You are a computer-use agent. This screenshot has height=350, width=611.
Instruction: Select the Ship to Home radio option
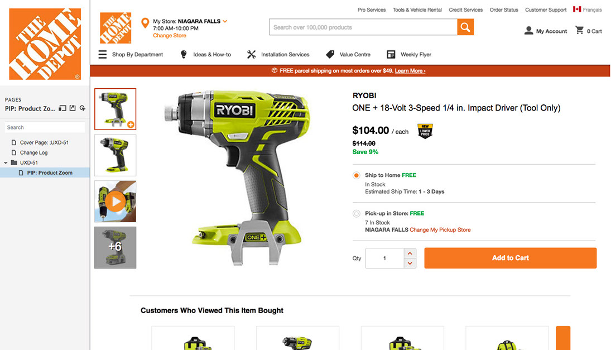pyautogui.click(x=356, y=175)
